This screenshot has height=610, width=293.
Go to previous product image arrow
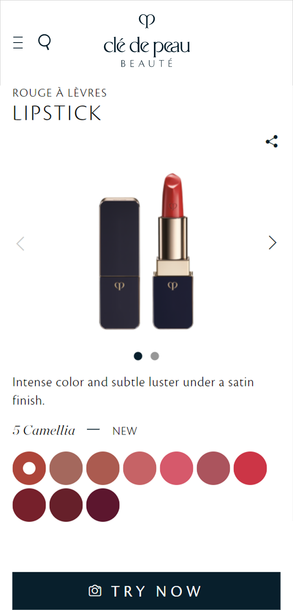(20, 243)
